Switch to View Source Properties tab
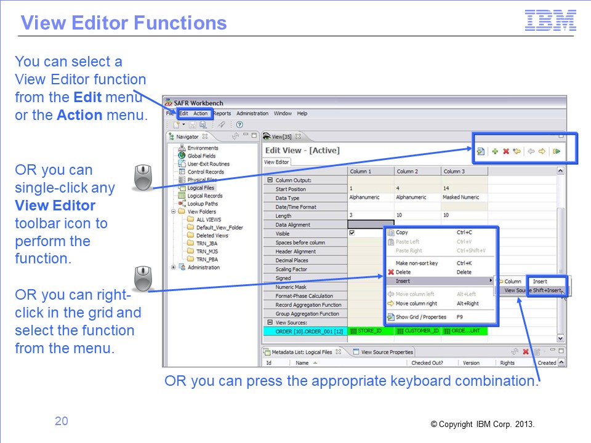Screen dimensions: 591x443 (x=384, y=352)
